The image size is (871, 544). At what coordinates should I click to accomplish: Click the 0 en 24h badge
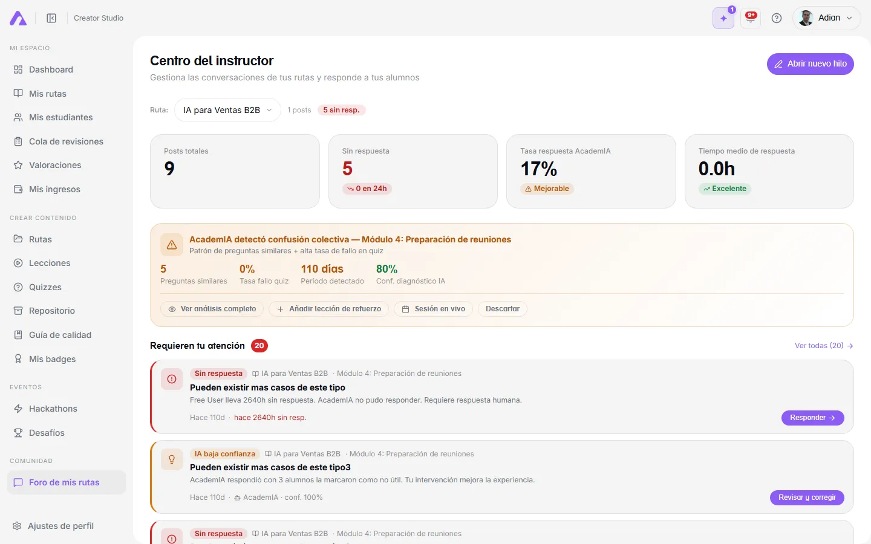coord(367,189)
